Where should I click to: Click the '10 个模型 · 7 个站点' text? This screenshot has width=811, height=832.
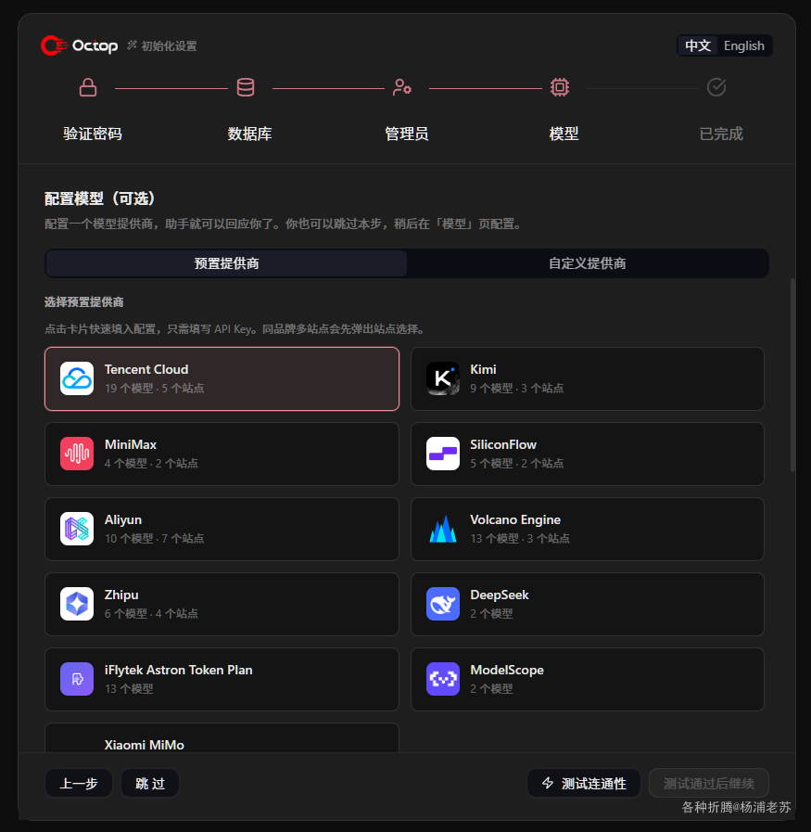pos(154,539)
